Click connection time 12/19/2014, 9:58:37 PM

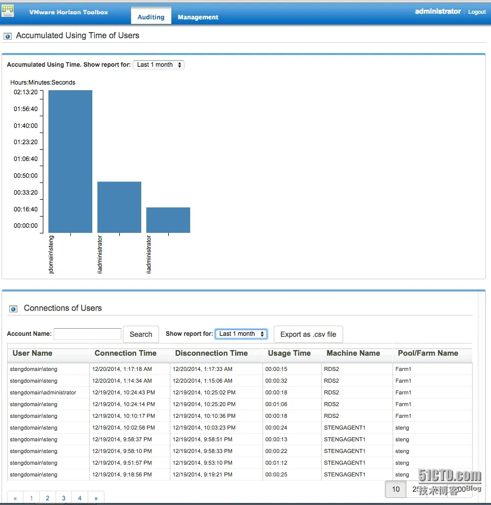(x=122, y=439)
